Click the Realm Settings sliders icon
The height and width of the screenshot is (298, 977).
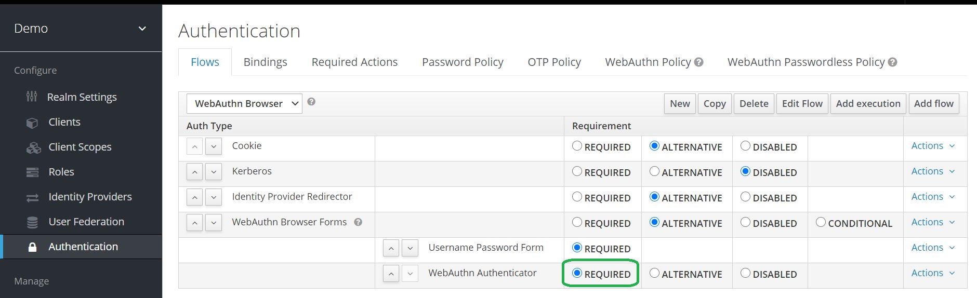32,97
